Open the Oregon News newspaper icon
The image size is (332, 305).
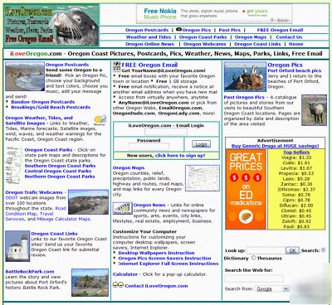click(x=122, y=209)
